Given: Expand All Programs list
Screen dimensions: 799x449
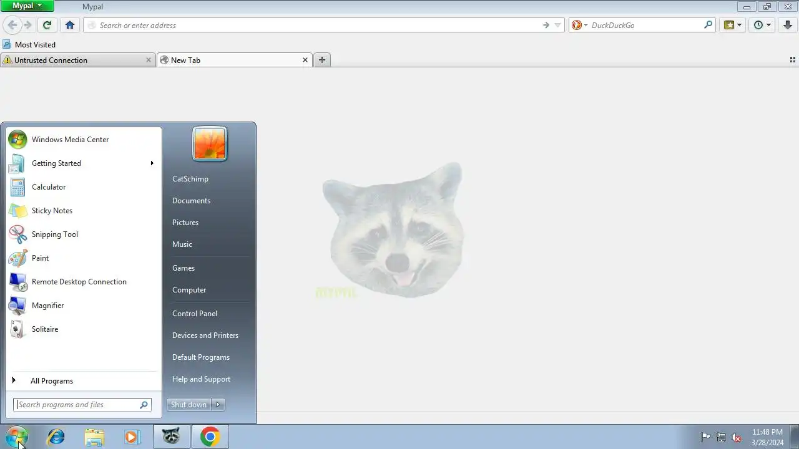Looking at the screenshot, I should point(84,381).
